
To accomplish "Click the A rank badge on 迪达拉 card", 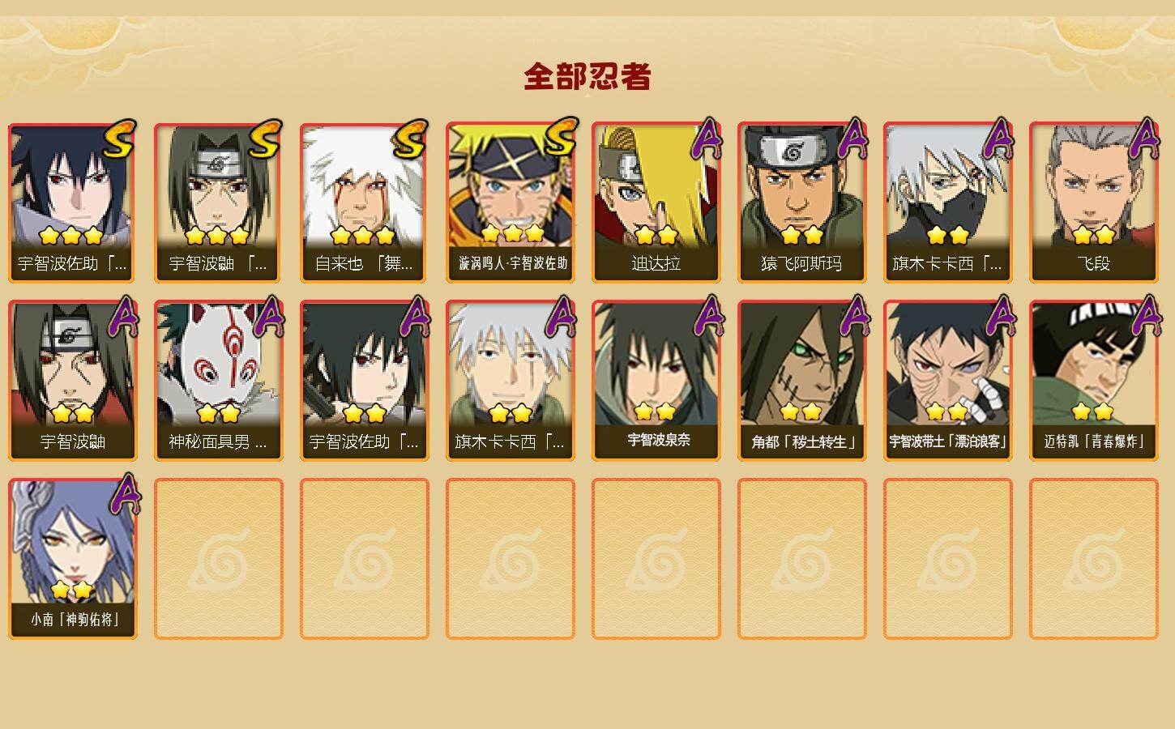I will (707, 139).
